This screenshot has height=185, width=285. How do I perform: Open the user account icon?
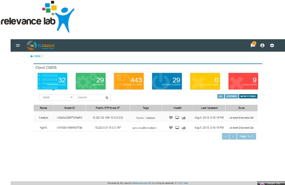click(262, 46)
